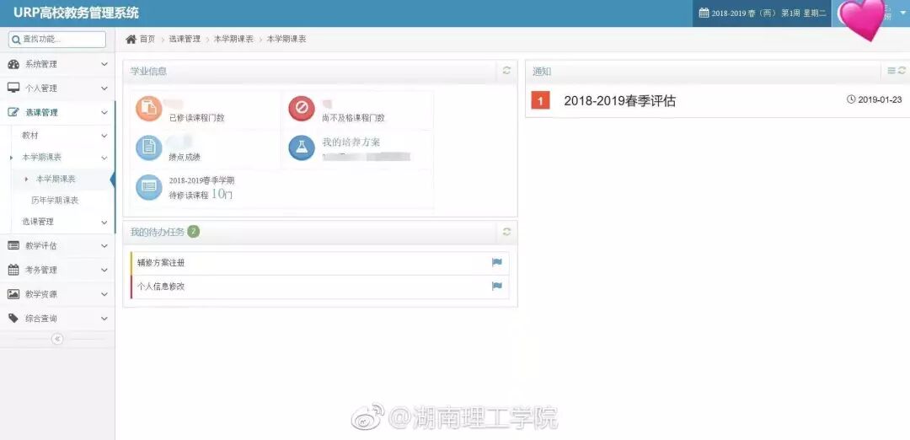Click the 教学评估 list icon
Viewport: 910px width, 440px height.
tap(13, 245)
